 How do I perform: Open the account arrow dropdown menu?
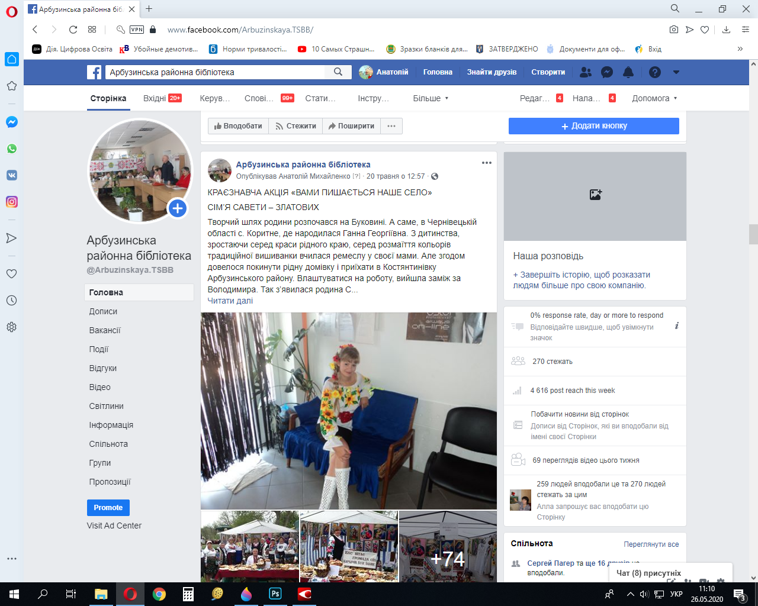(676, 72)
